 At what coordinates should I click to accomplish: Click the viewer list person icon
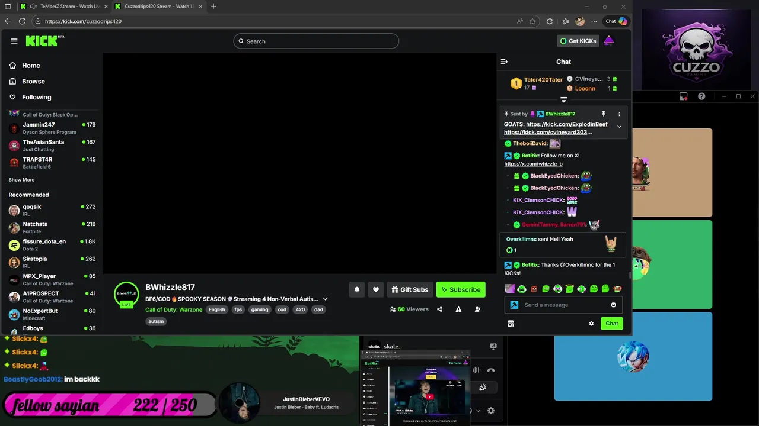[477, 309]
